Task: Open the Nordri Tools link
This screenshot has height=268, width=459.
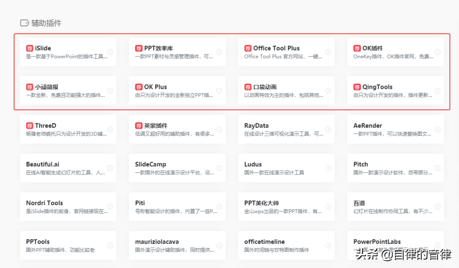Action: [x=68, y=206]
